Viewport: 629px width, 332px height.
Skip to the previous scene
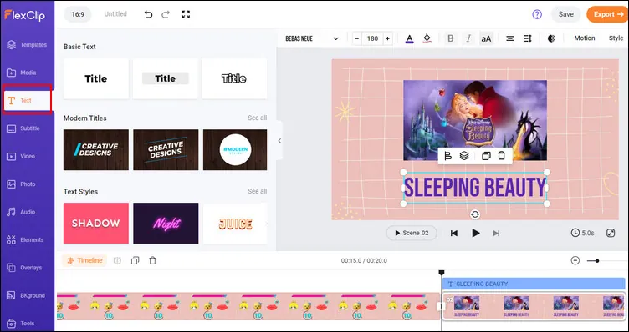point(453,234)
